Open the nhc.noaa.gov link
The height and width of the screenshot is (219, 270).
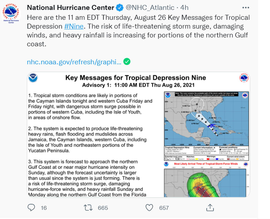pyautogui.click(x=74, y=62)
